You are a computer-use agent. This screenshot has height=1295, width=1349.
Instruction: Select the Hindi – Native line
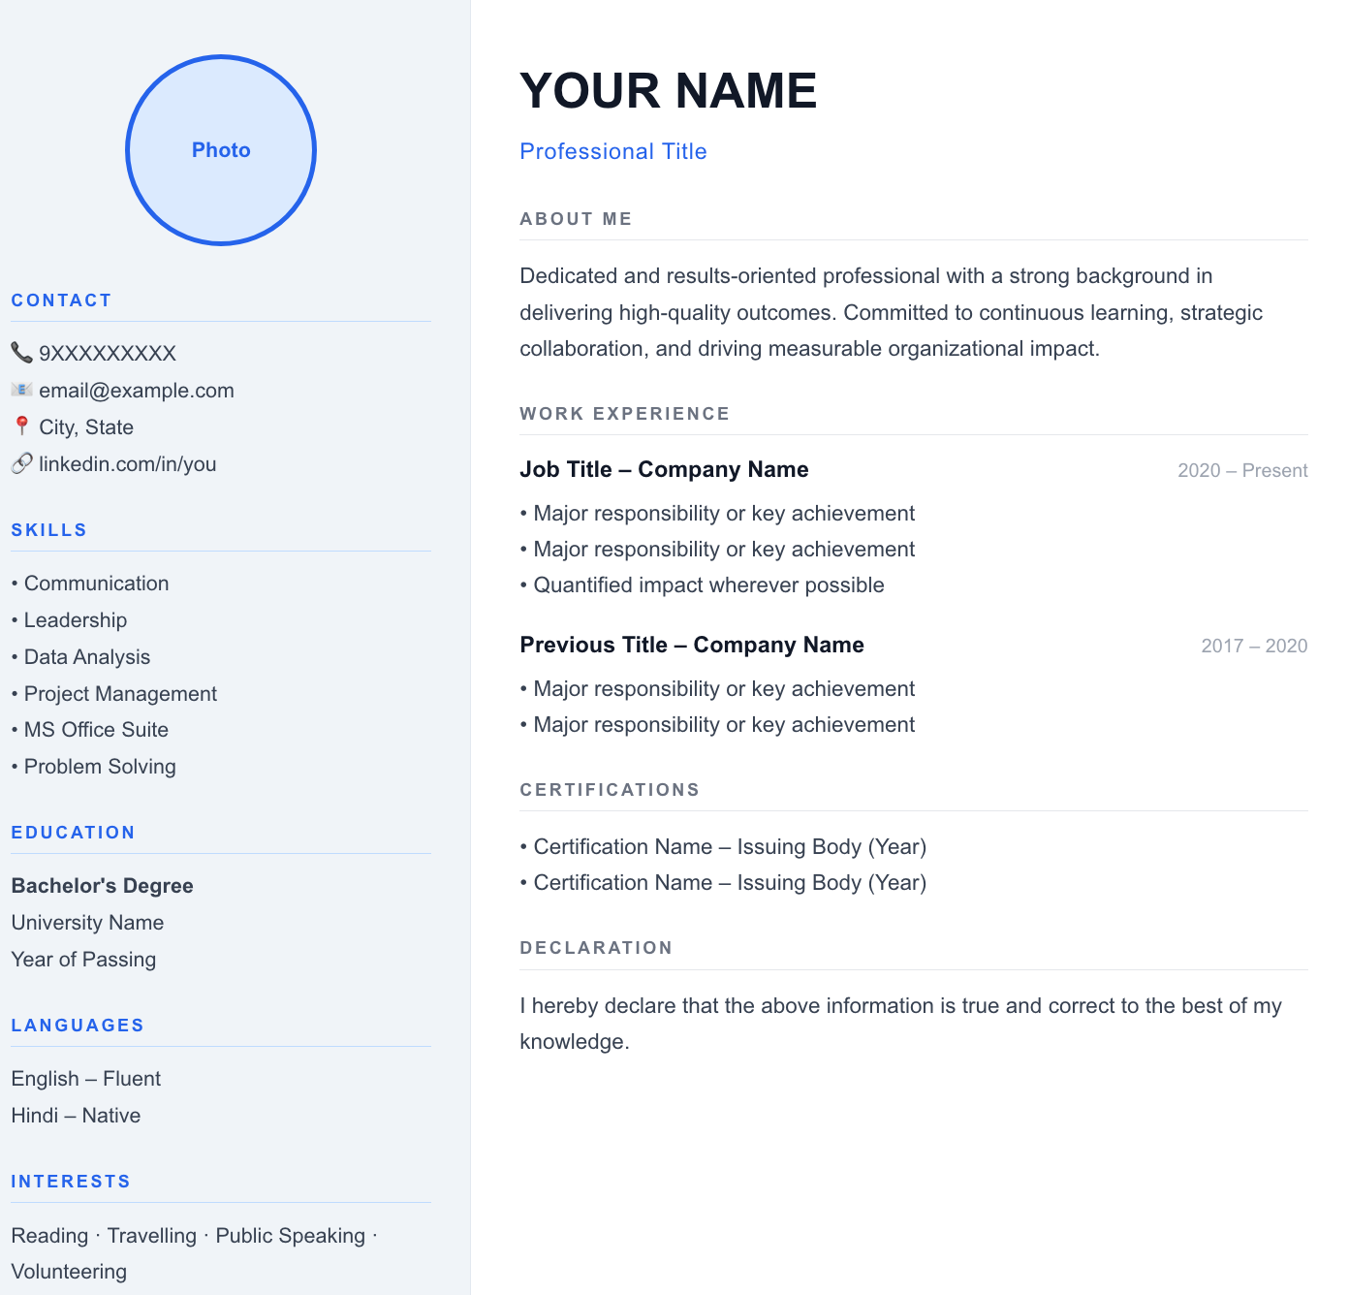pyautogui.click(x=77, y=1116)
